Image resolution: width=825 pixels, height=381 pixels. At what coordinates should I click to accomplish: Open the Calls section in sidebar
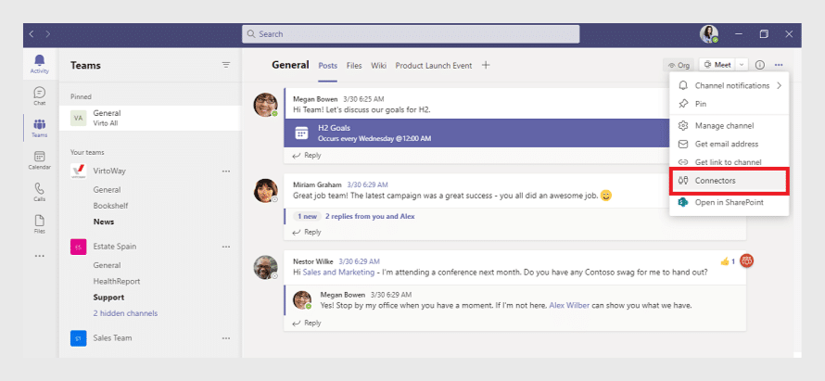coord(40,192)
